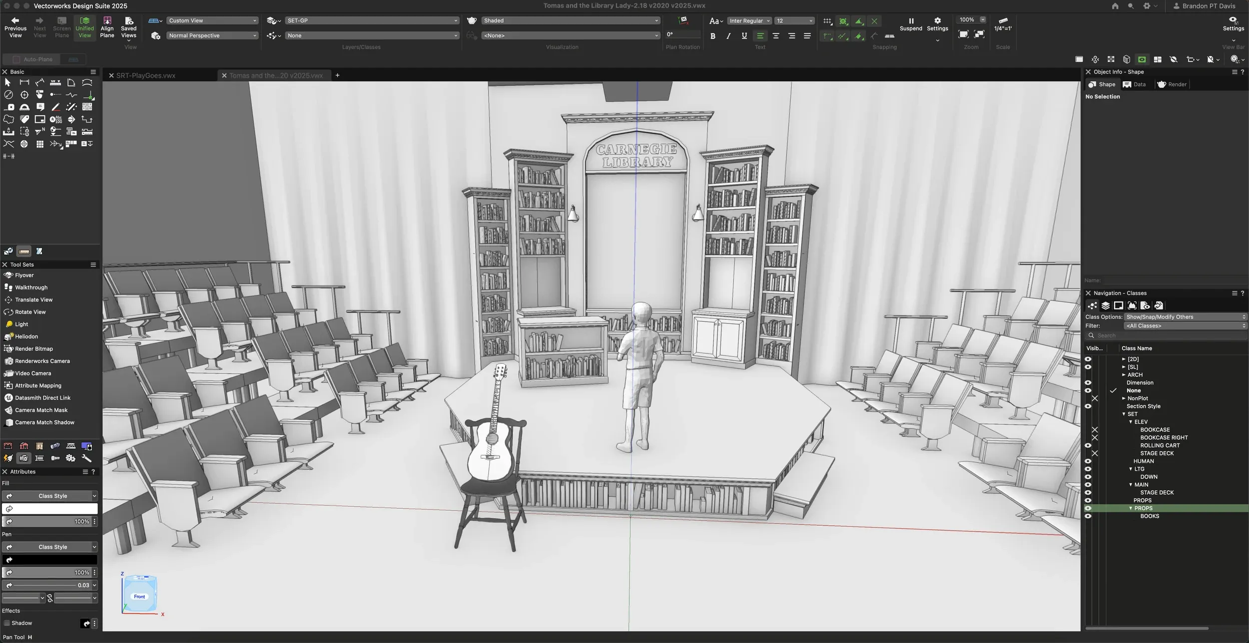Viewport: 1249px width, 643px height.
Task: Switch to the SRT-PlayGoes.vwx tab
Action: pos(146,75)
